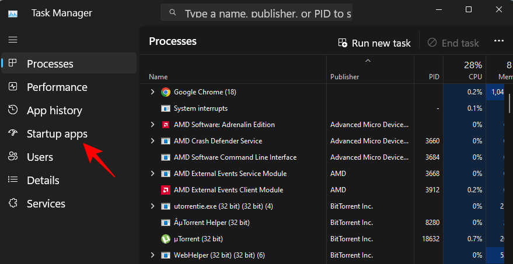513x264 pixels.
Task: Expand the Google Chrome process group
Action: pyautogui.click(x=153, y=92)
